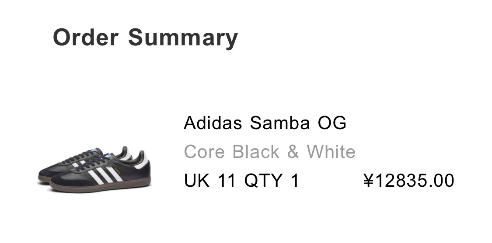Click the suede toe cap of the shoe
Viewport: 492px width, 243px height.
pyautogui.click(x=65, y=180)
